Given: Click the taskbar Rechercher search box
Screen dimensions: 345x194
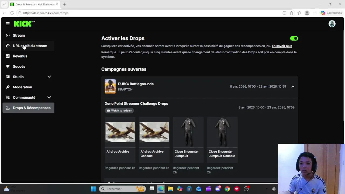Looking at the screenshot, I should point(122,189).
